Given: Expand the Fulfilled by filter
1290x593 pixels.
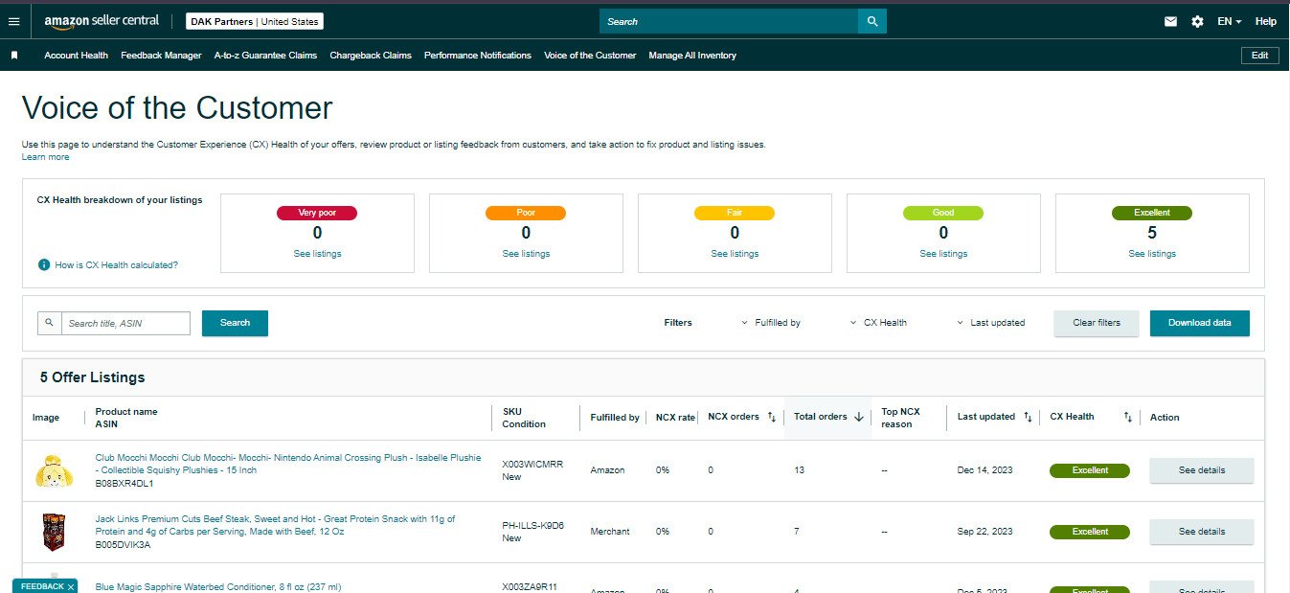Looking at the screenshot, I should [771, 323].
